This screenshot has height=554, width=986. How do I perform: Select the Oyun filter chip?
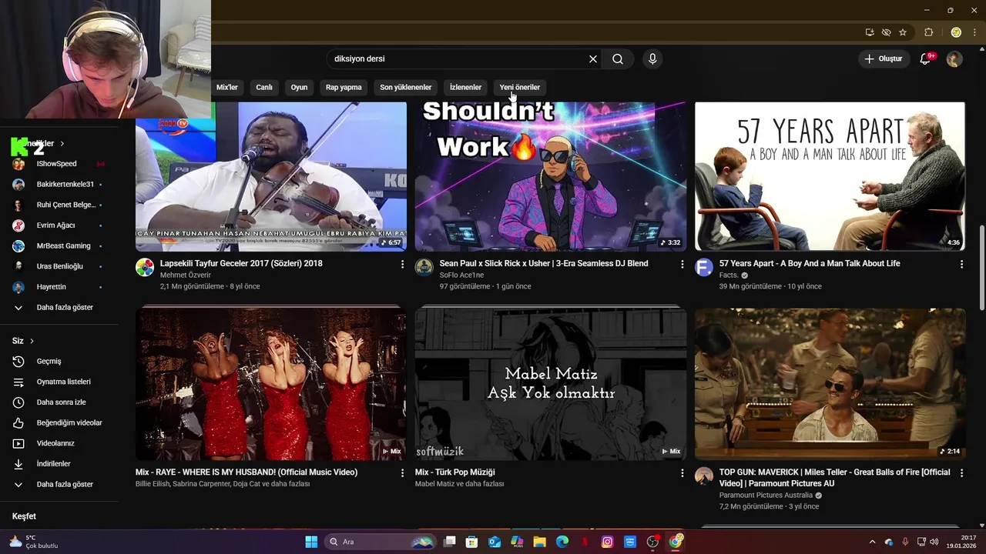pos(299,87)
